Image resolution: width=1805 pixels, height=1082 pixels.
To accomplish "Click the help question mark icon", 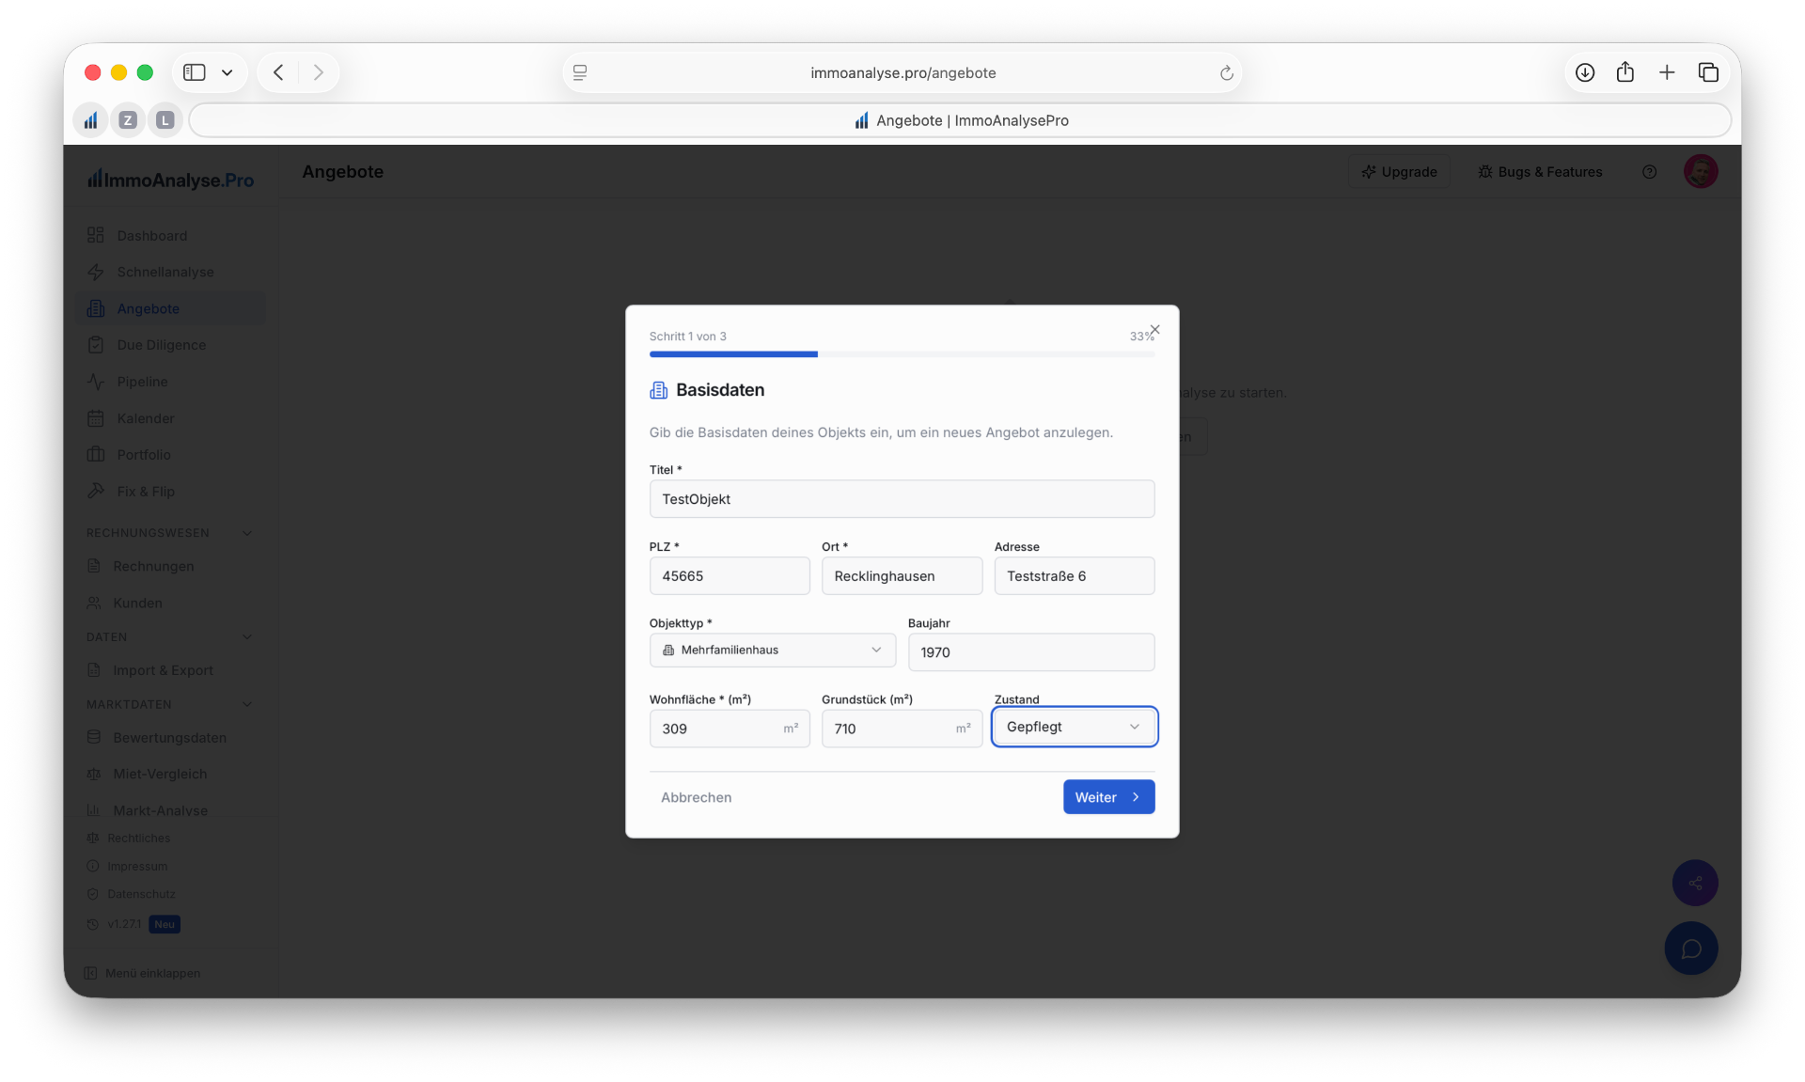I will click(1649, 172).
